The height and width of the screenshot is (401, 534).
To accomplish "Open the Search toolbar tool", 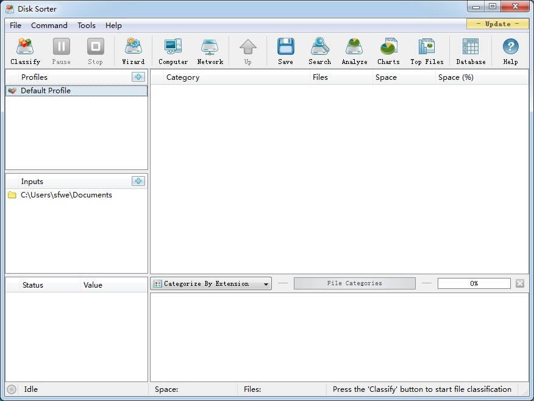I will 320,51.
